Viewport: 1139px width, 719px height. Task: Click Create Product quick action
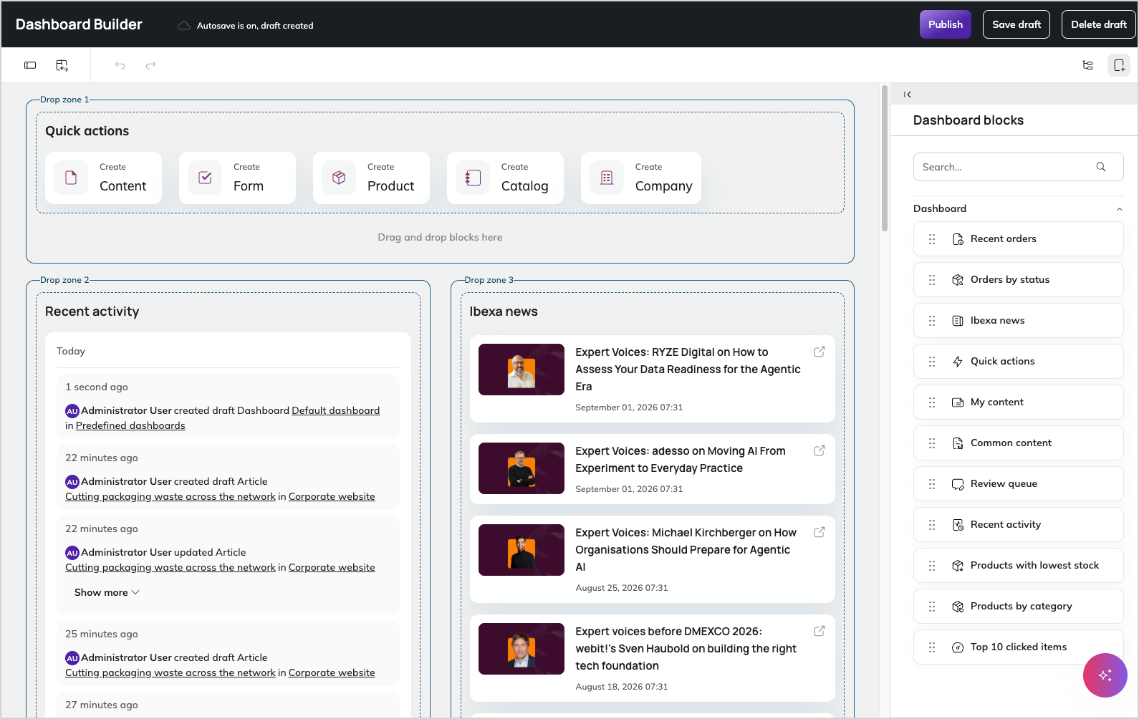pos(371,178)
